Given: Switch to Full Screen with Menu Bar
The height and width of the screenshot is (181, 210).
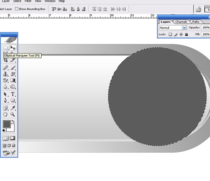Looking at the screenshot, I should [9, 146].
